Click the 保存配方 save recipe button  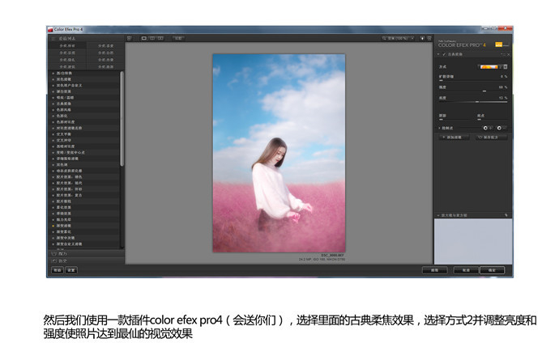(491, 137)
